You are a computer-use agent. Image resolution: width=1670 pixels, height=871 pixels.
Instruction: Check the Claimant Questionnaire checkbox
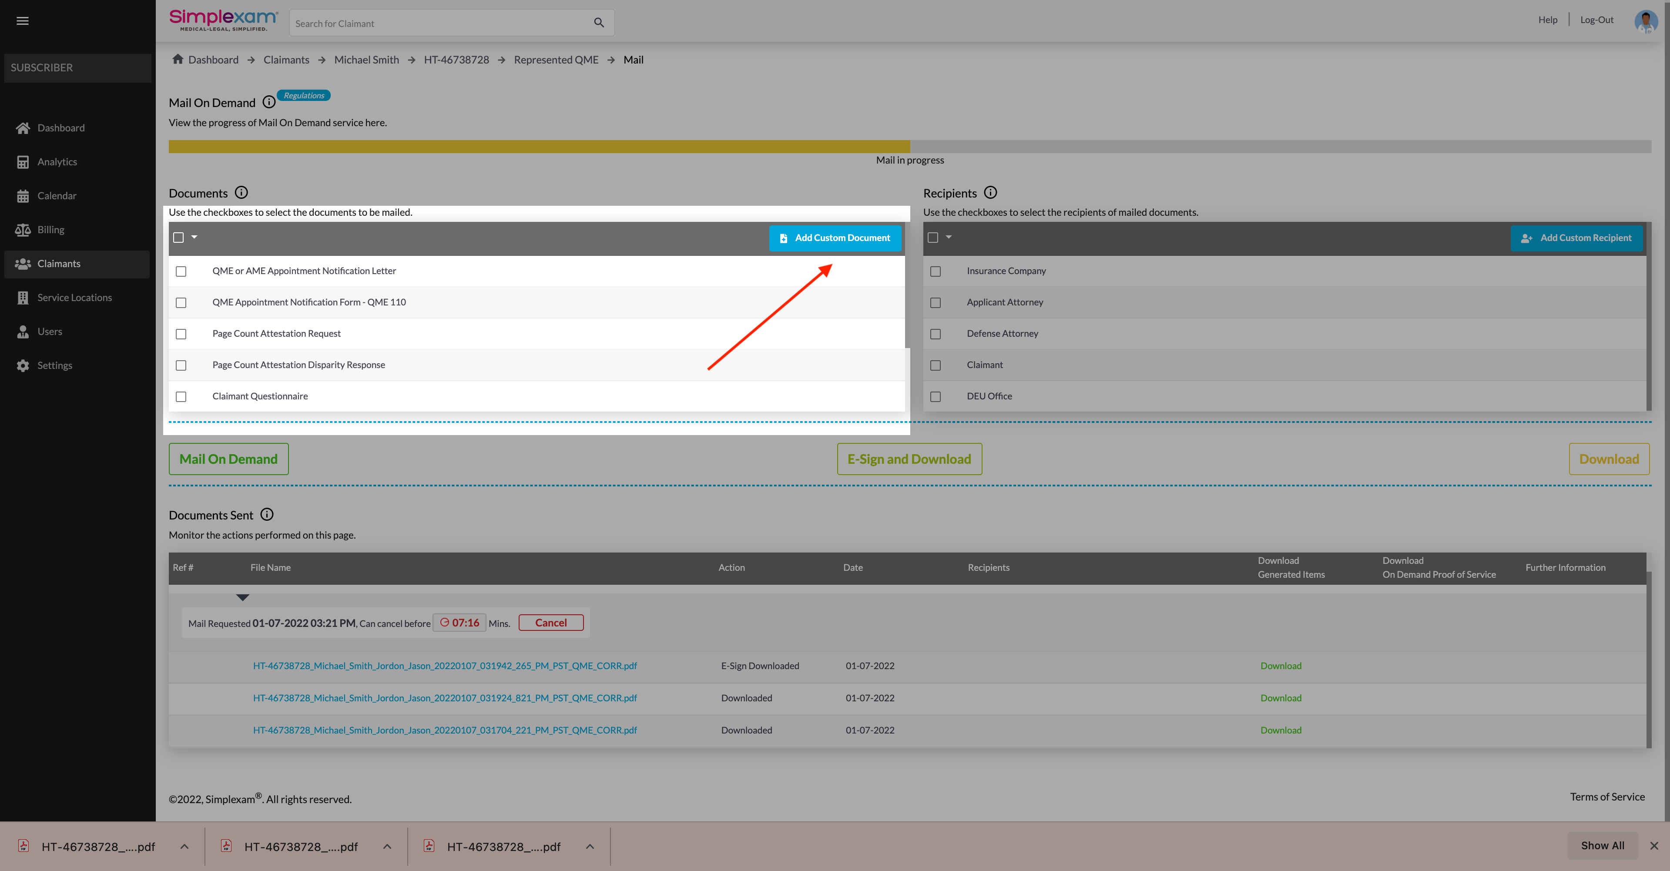(181, 397)
